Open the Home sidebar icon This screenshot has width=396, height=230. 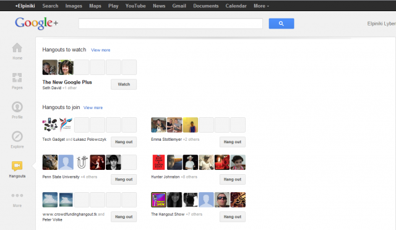pyautogui.click(x=17, y=48)
